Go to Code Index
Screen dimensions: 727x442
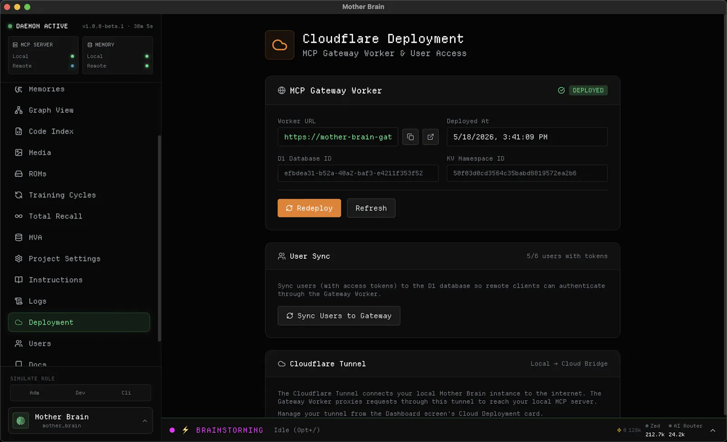point(79,131)
